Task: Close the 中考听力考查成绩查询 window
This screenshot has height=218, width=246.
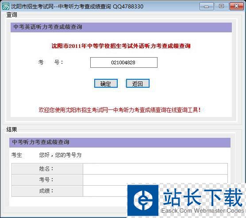Action: (x=236, y=6)
